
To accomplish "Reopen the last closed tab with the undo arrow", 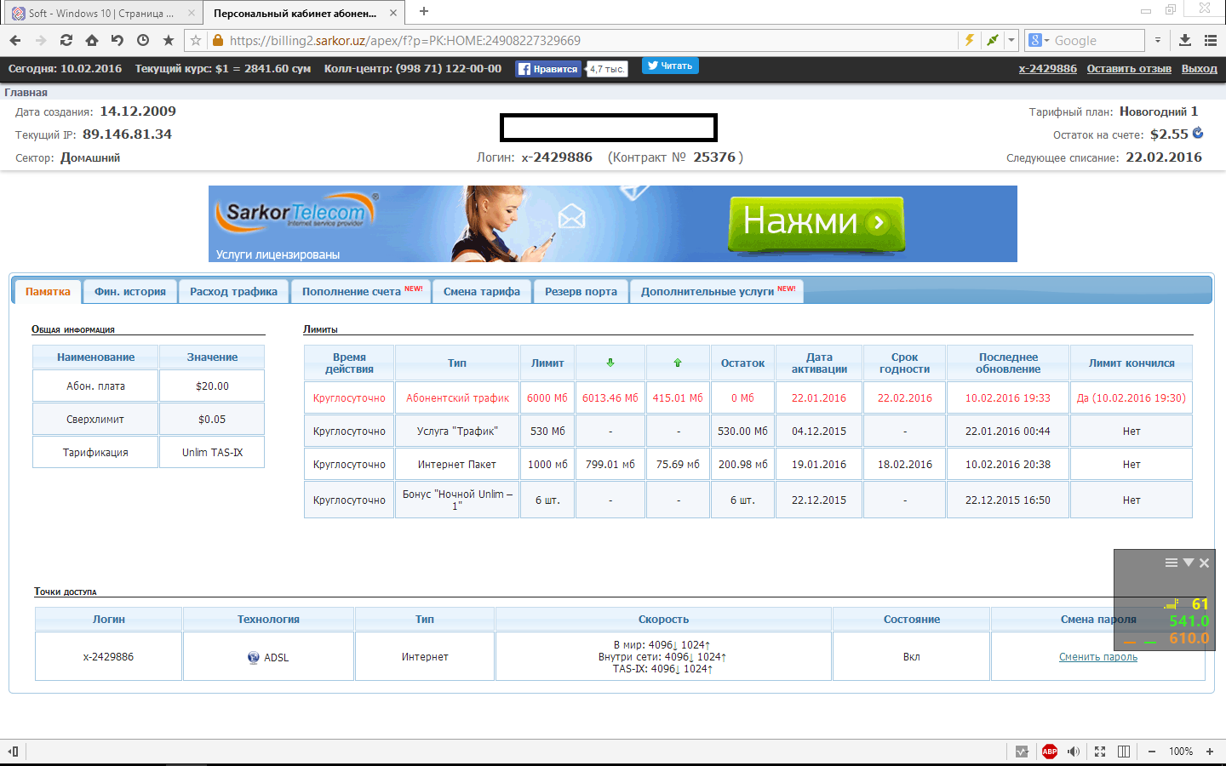I will [117, 40].
